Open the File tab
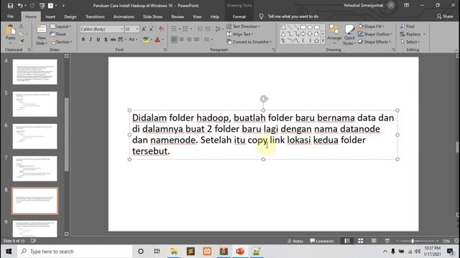This screenshot has height=258, width=460. [10, 16]
